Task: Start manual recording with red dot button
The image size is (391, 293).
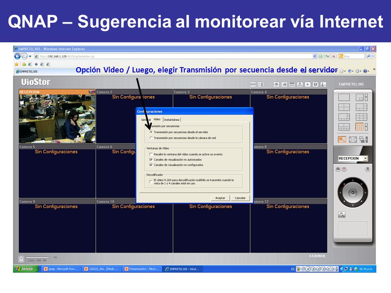Action: pos(344,169)
